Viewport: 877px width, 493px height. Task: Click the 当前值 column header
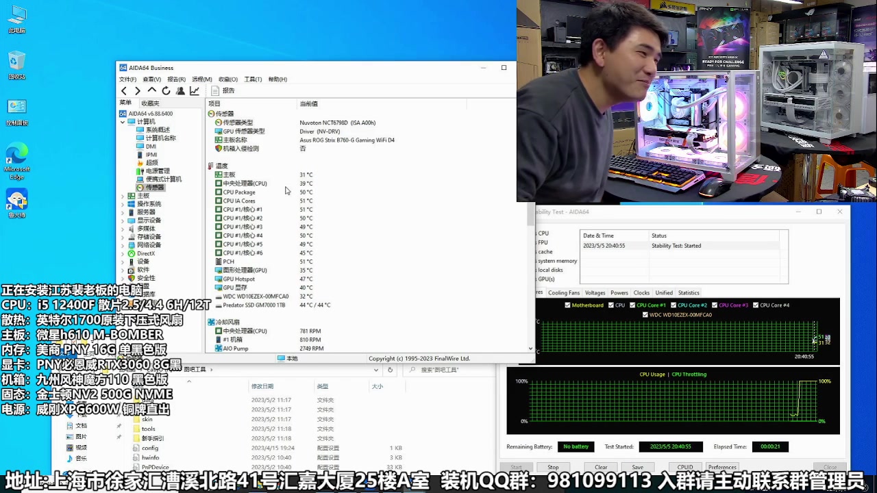pyautogui.click(x=308, y=104)
